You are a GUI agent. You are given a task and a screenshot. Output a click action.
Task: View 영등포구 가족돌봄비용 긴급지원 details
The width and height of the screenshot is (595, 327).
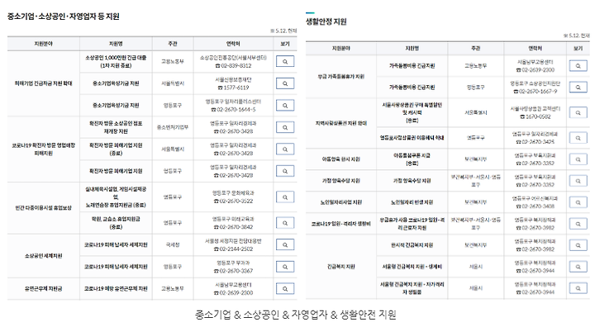click(x=578, y=88)
